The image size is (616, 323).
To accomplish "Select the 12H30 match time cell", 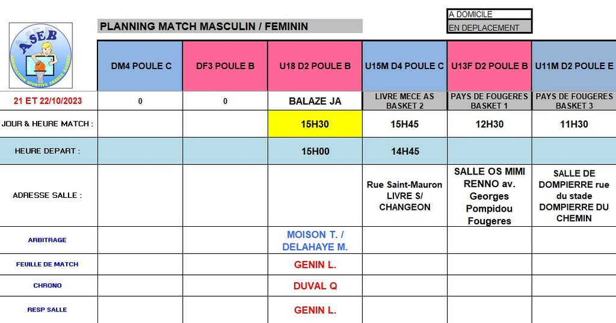I will (489, 124).
